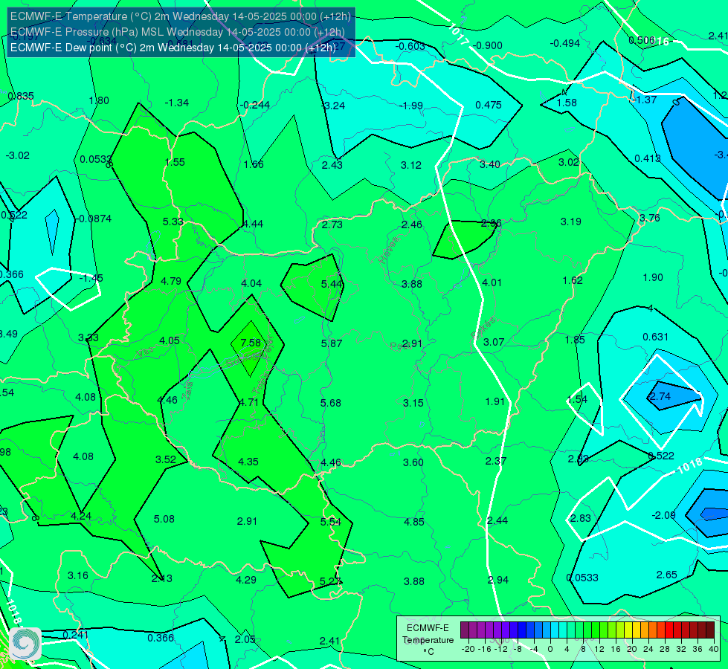
Task: Click the dew point value -1.99
Action: coord(411,106)
